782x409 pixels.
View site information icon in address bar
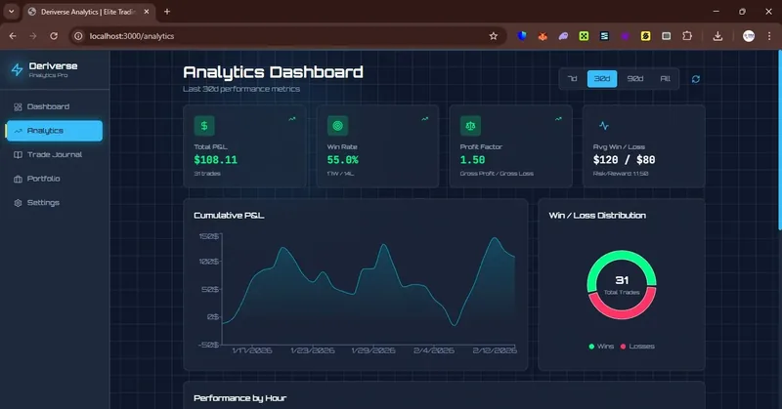tap(78, 36)
